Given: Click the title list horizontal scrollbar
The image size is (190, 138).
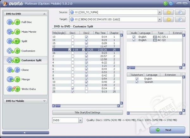Looking at the screenshot, I should pyautogui.click(x=85, y=106).
